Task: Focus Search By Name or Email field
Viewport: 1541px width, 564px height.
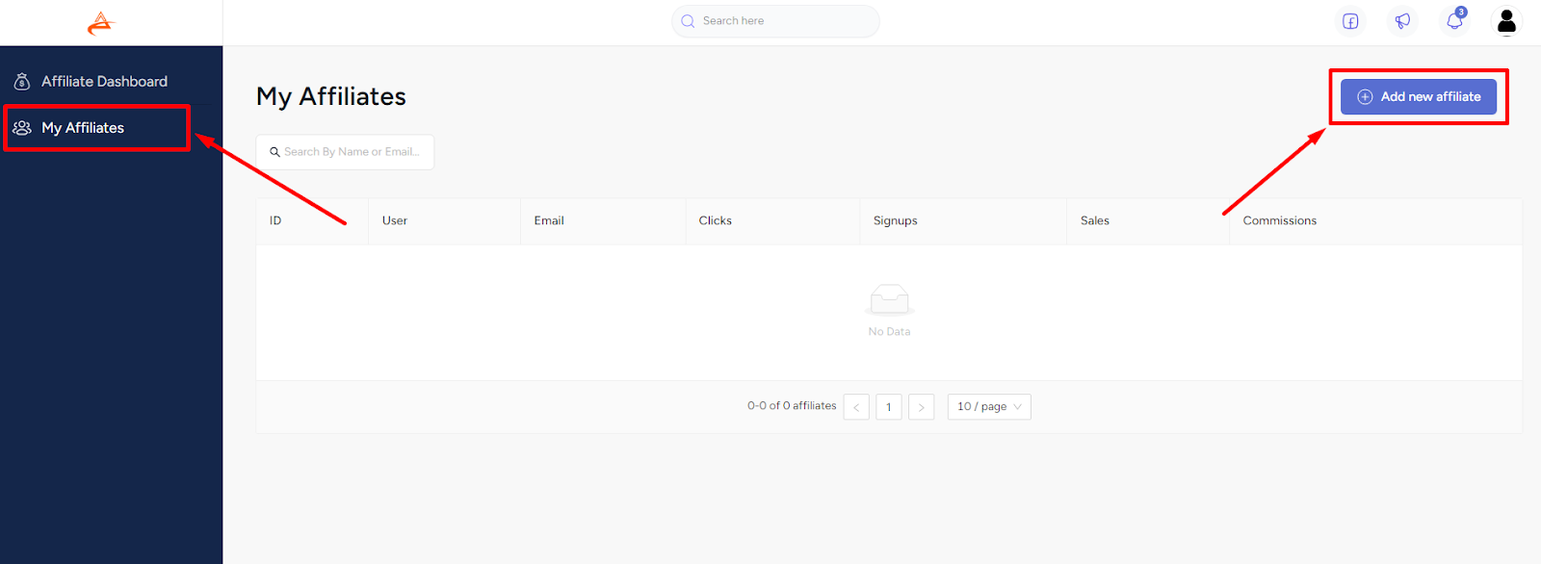Action: click(x=345, y=152)
